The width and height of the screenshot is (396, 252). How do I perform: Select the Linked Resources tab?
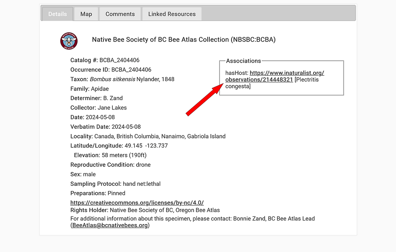point(171,14)
